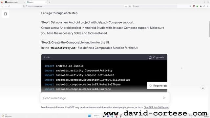Screen dimensions: 210x118
Task: Click the compose.setContent import line
Action: point(79,75)
